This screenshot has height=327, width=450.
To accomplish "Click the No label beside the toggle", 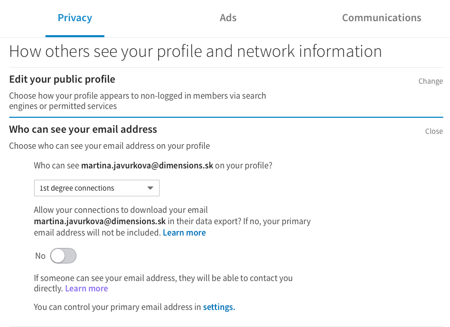I will [x=40, y=256].
